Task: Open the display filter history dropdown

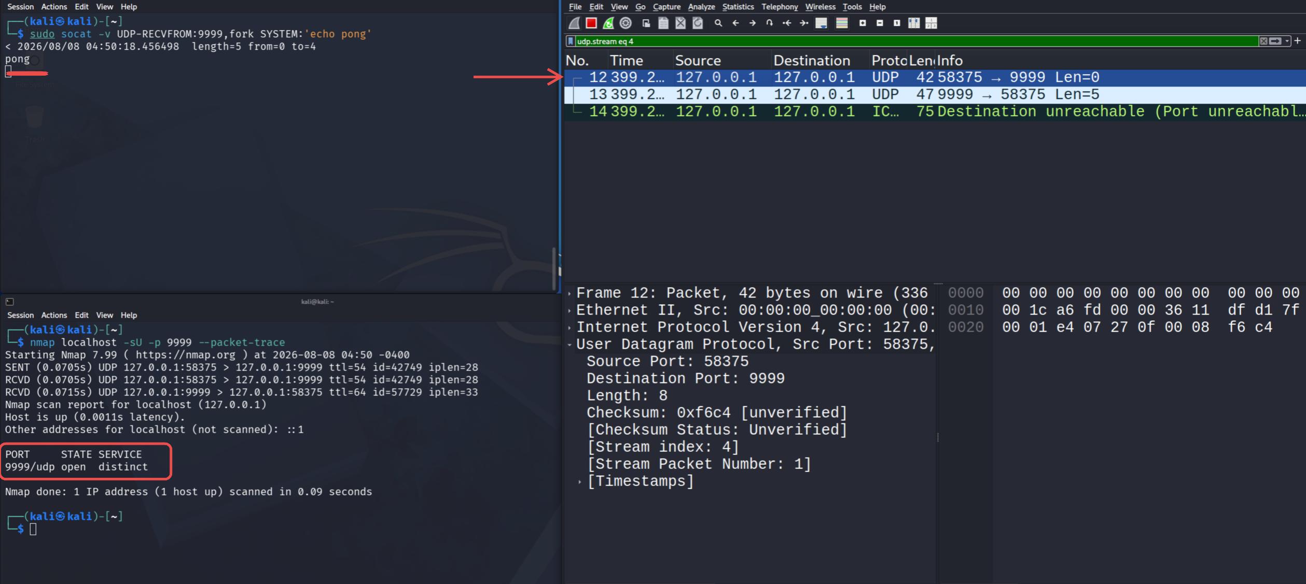Action: click(1287, 41)
